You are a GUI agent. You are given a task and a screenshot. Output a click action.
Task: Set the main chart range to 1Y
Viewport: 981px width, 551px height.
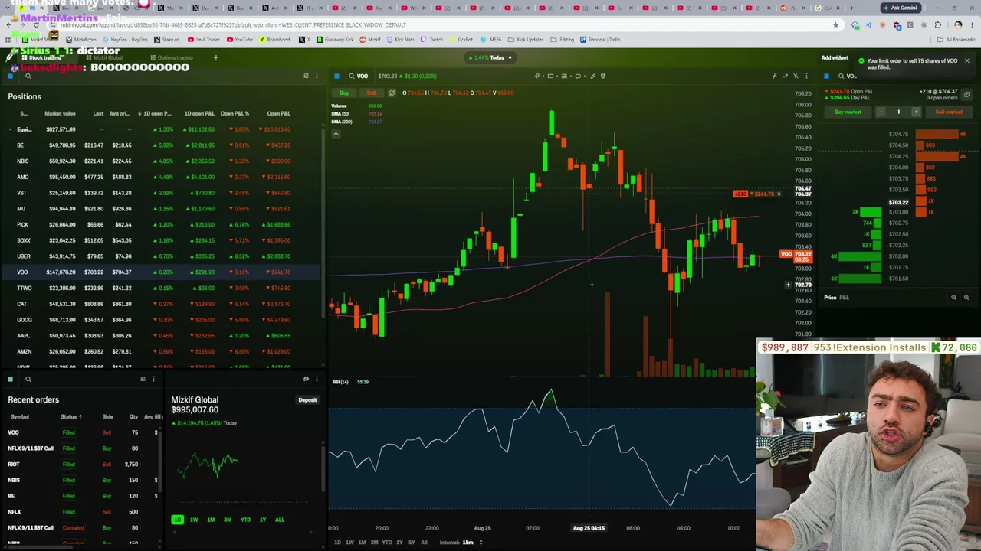pos(399,543)
